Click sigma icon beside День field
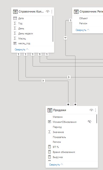The height and width of the screenshot is (170, 103). coord(15,28)
